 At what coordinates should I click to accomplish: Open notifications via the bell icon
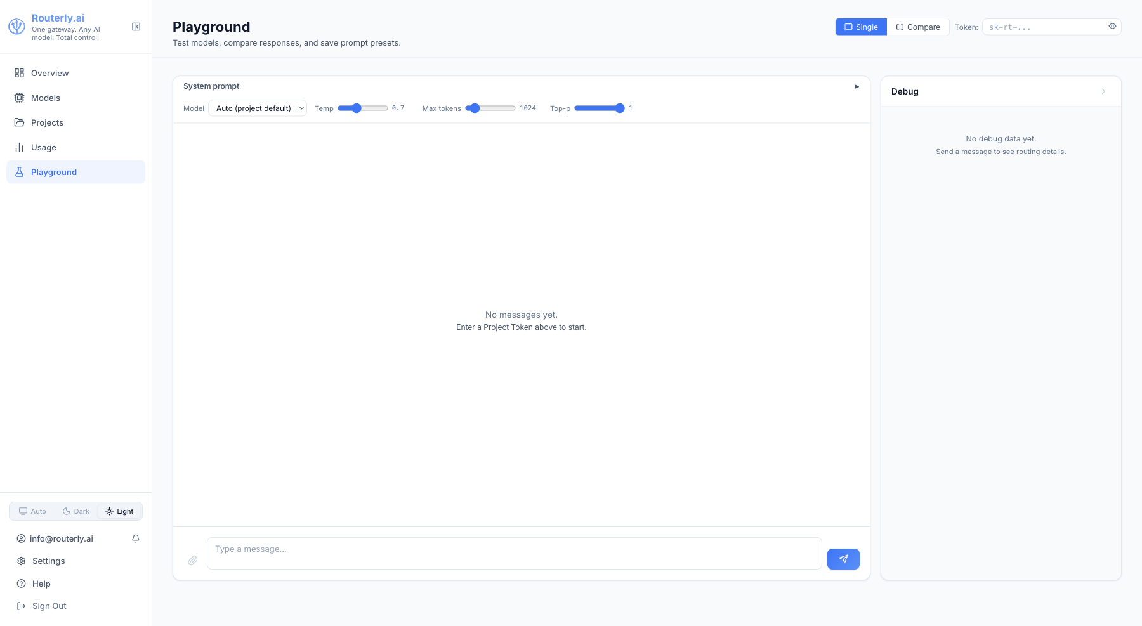(136, 538)
